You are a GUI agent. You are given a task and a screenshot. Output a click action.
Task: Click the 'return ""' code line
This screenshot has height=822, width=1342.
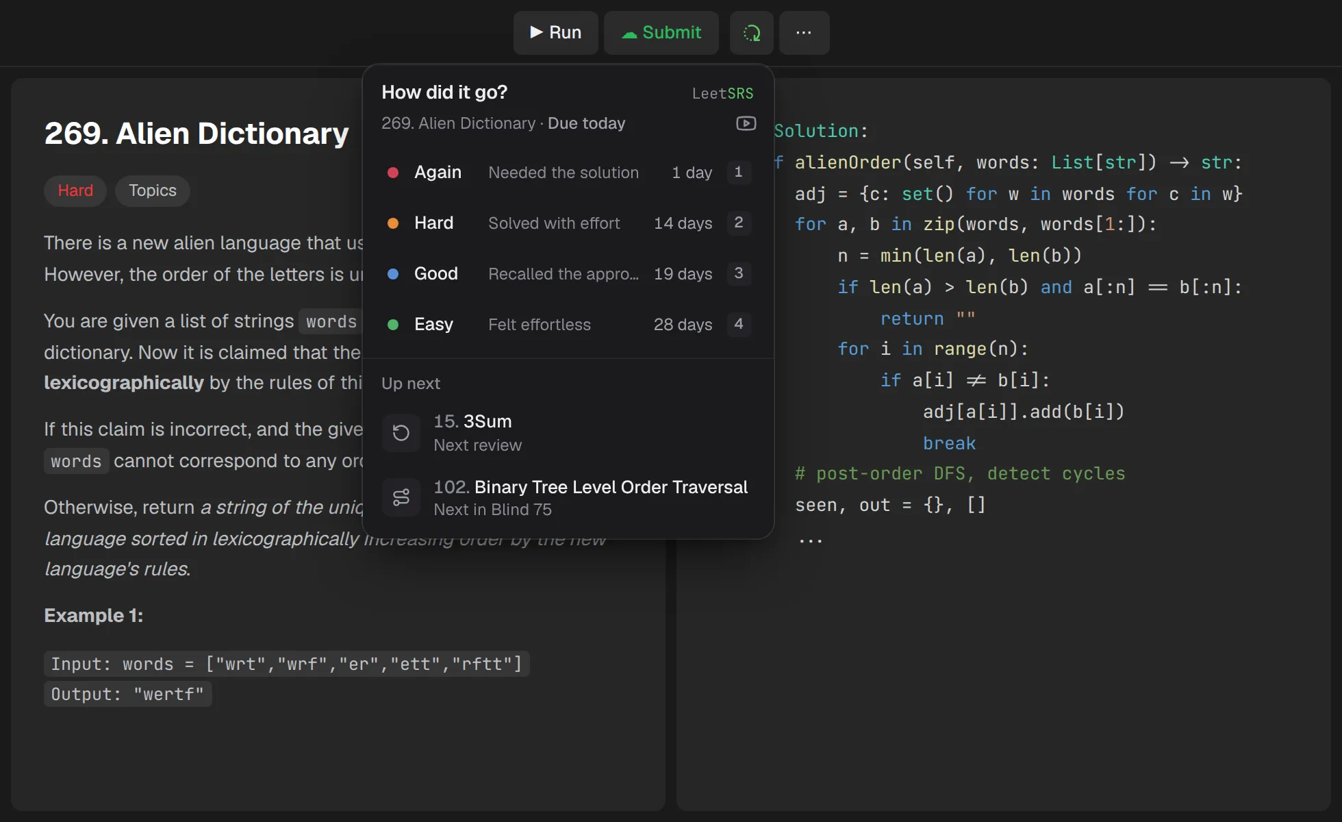(928, 319)
